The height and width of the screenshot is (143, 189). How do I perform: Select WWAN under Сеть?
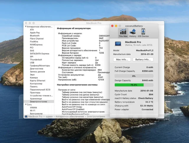pyautogui.click(x=33, y=108)
